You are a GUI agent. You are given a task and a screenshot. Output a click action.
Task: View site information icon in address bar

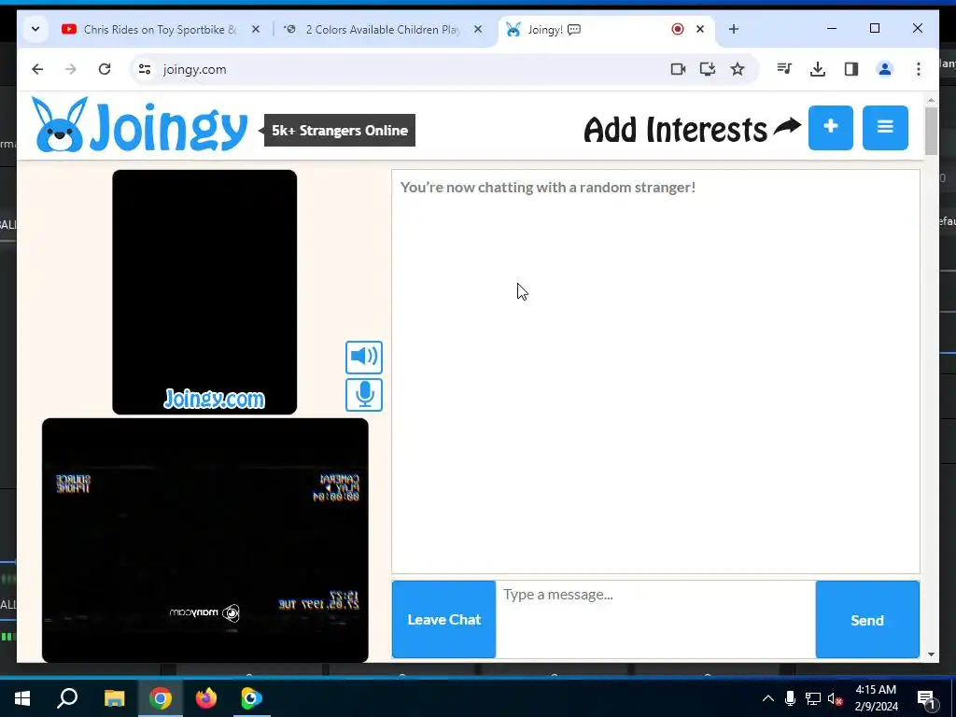coord(145,69)
